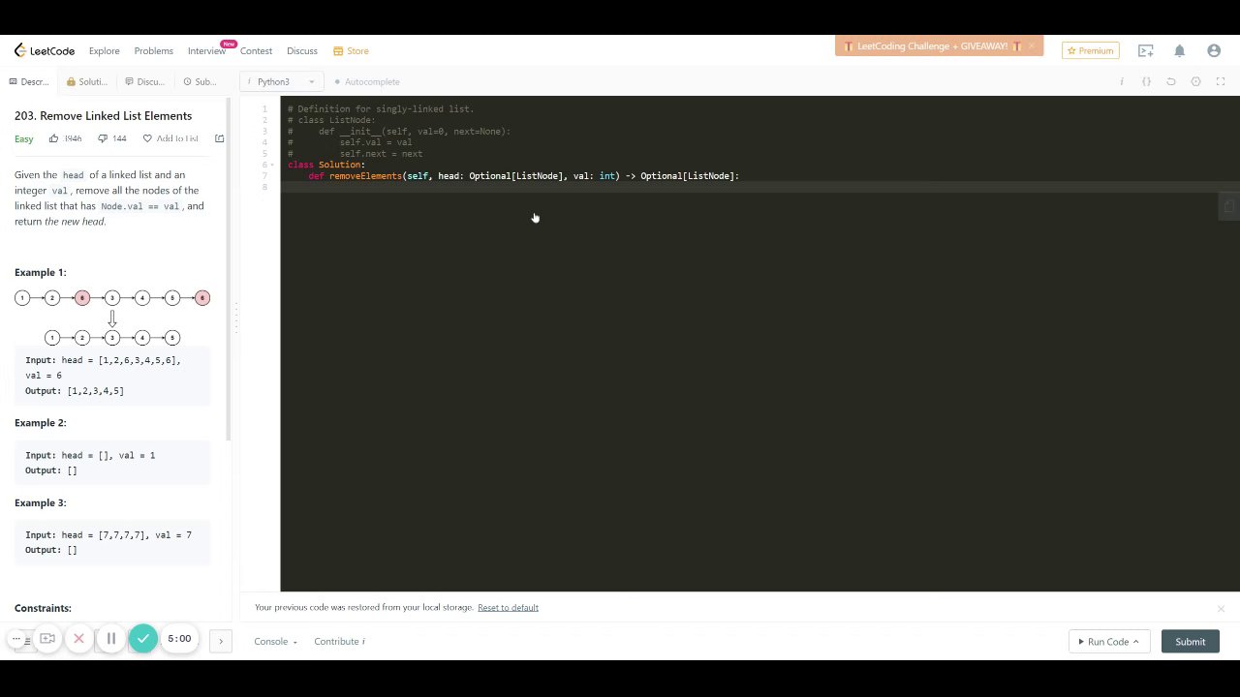Pause the recording
This screenshot has height=697, width=1240.
coord(110,639)
